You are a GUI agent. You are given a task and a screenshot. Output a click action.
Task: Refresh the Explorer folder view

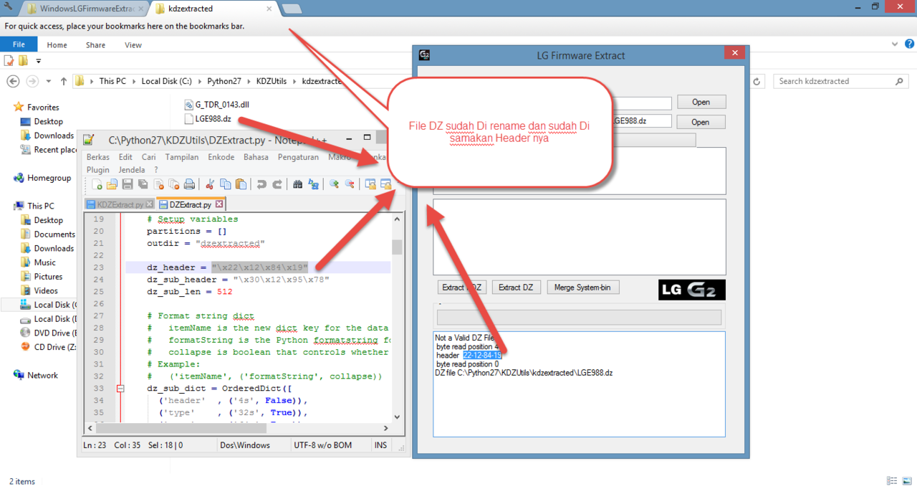pyautogui.click(x=757, y=81)
